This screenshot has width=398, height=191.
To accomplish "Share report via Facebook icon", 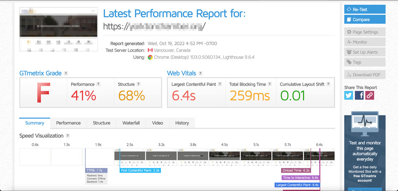I will (359, 95).
